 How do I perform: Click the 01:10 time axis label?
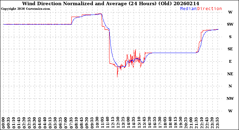14,123
